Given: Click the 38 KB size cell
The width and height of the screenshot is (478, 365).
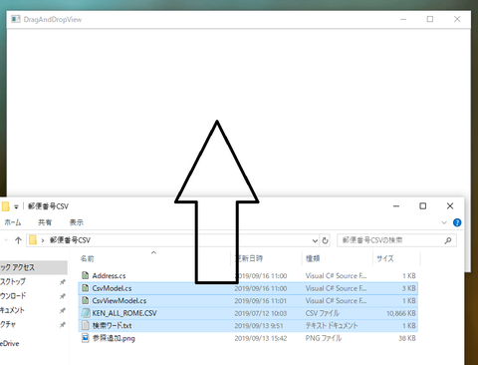Looking at the screenshot, I should [x=407, y=338].
